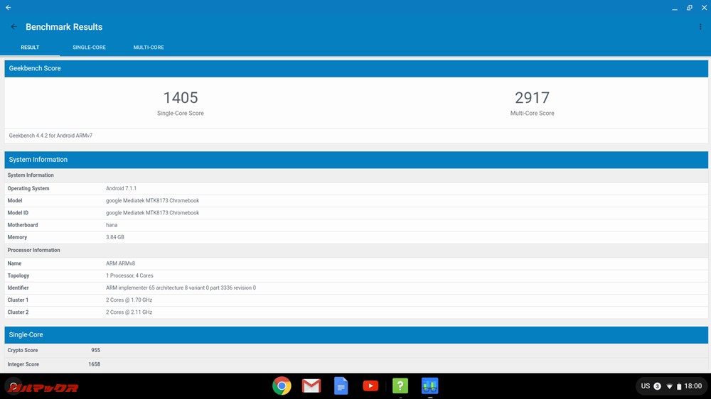The image size is (711, 399).
Task: Select the Operating System Android 7.1.1 value
Action: [x=121, y=188]
